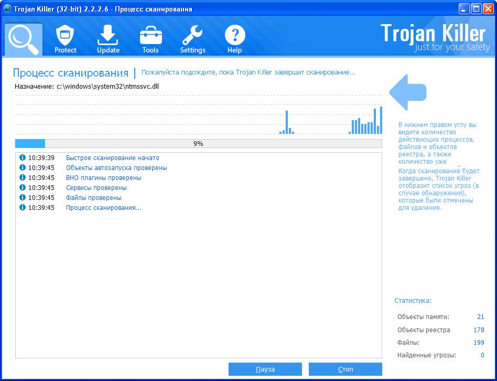Select the 'Объекты автозапуска проверены' log entry

116,168
